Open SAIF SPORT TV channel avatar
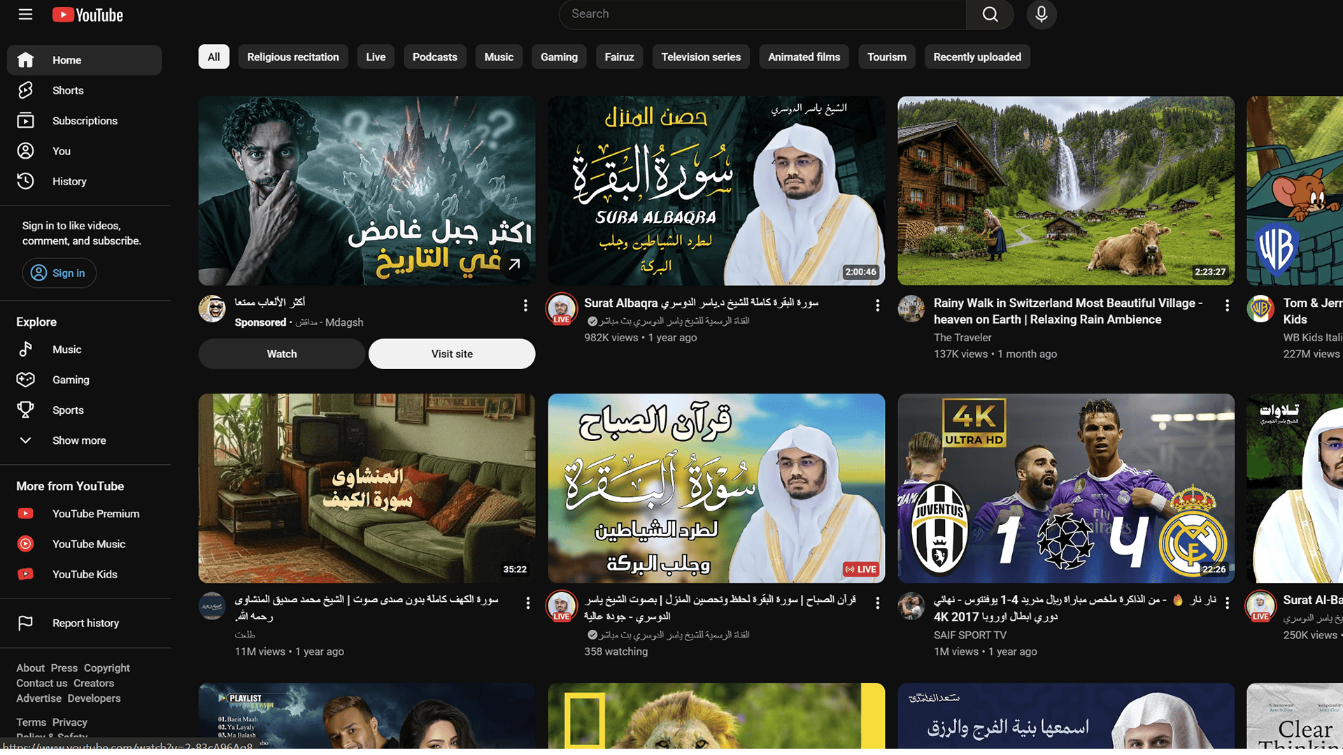The height and width of the screenshot is (755, 1343). 911,605
